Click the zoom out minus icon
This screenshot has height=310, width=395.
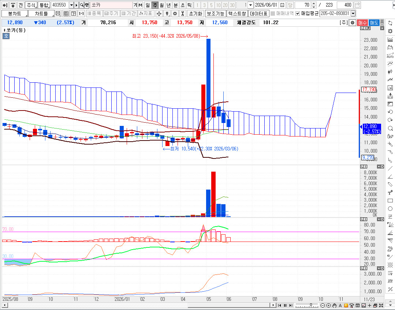click(x=323, y=306)
